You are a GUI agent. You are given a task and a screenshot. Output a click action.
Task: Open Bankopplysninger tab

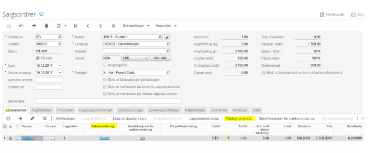coord(131,110)
